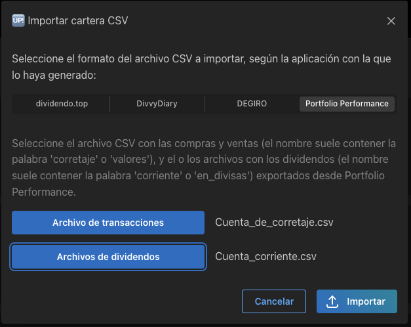
Task: Click the gray Portfolio Performance description paragraph
Action: [x=203, y=167]
